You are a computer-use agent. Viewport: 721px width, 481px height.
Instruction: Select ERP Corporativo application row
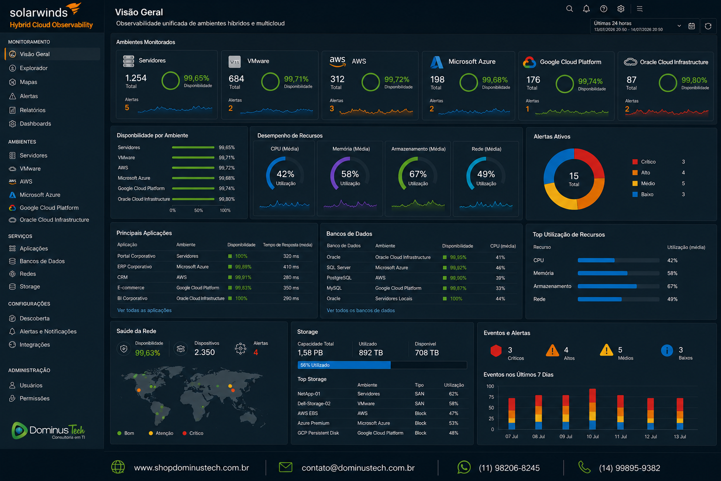coord(216,267)
